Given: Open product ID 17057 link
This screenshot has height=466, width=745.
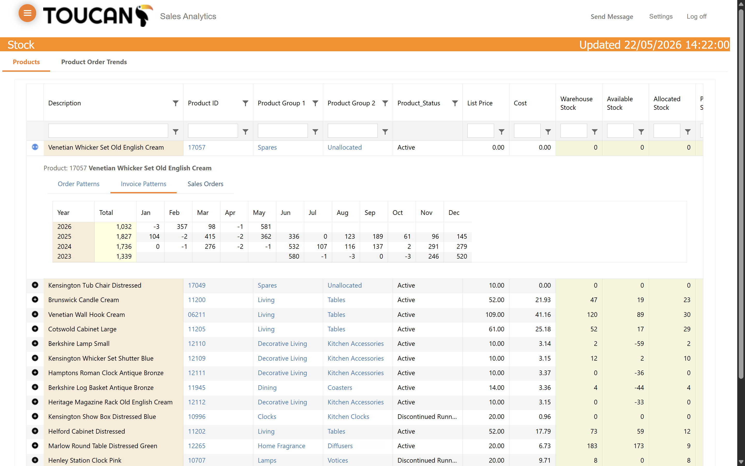Looking at the screenshot, I should (197, 147).
